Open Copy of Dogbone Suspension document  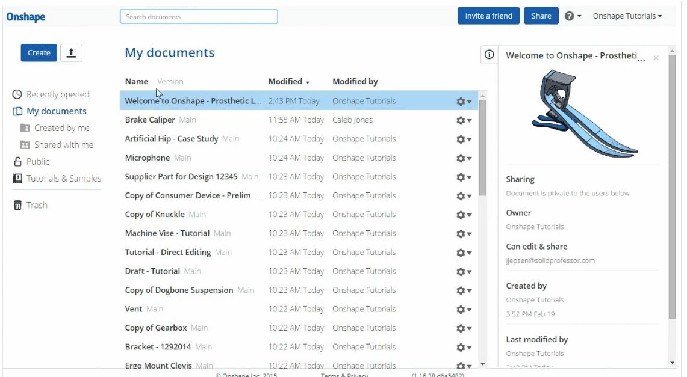(x=179, y=290)
